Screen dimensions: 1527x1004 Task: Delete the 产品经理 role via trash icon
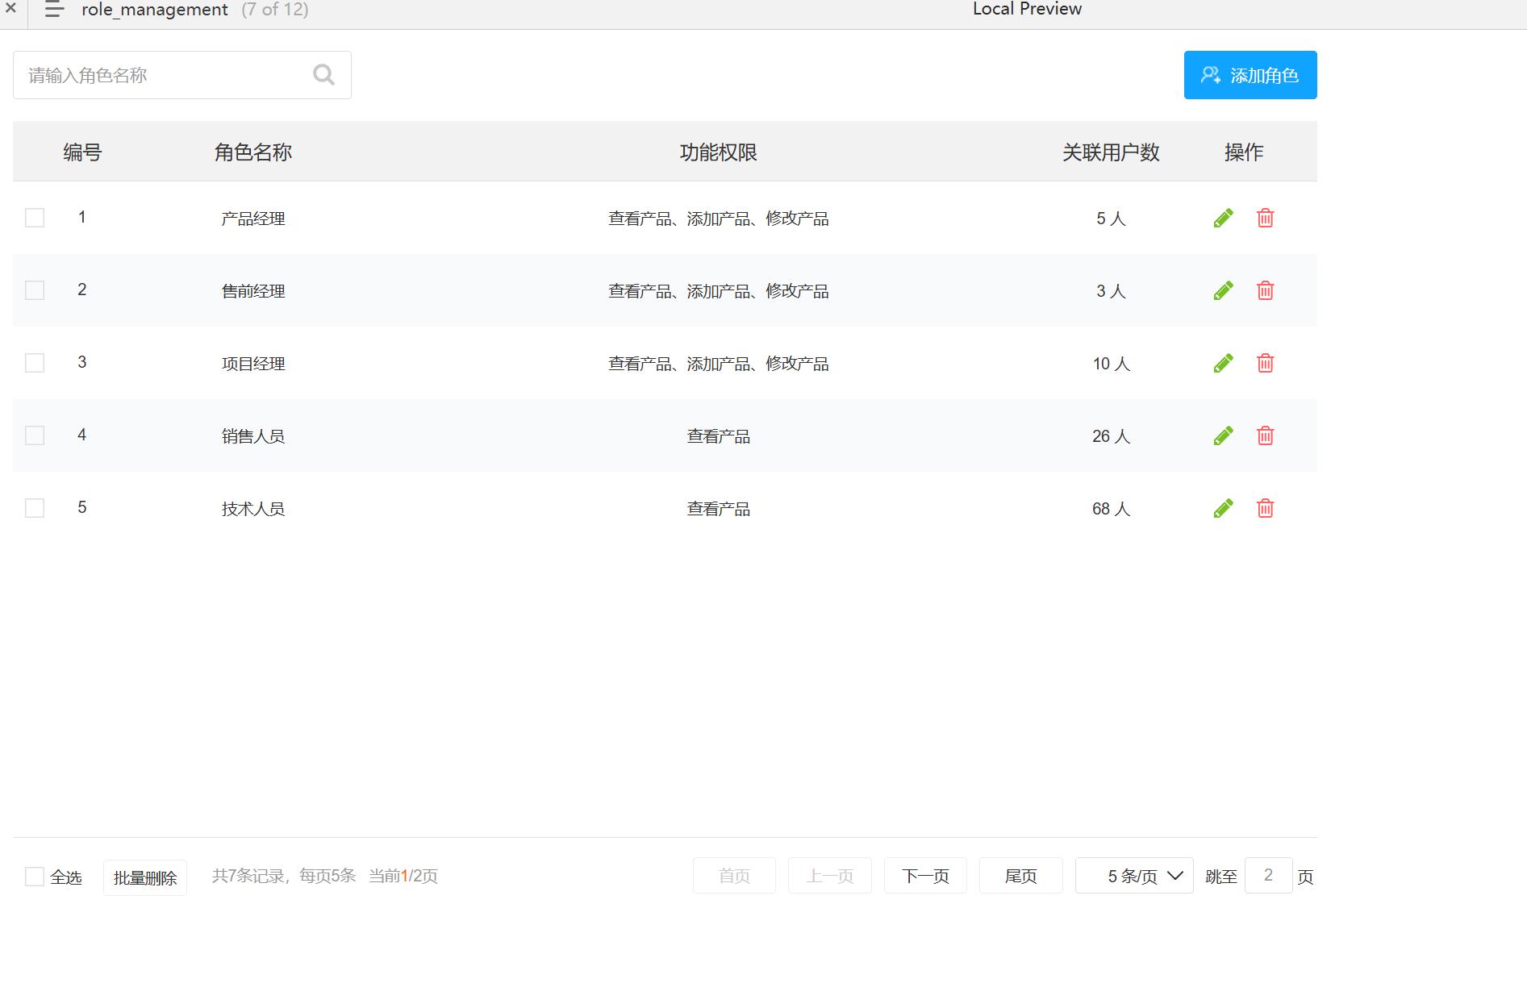pyautogui.click(x=1265, y=218)
